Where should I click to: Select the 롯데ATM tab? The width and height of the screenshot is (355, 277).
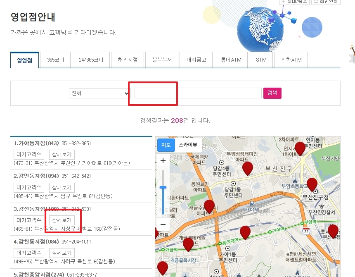tap(231, 60)
